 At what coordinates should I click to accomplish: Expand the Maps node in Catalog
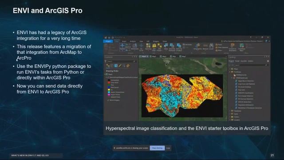(x=230, y=69)
